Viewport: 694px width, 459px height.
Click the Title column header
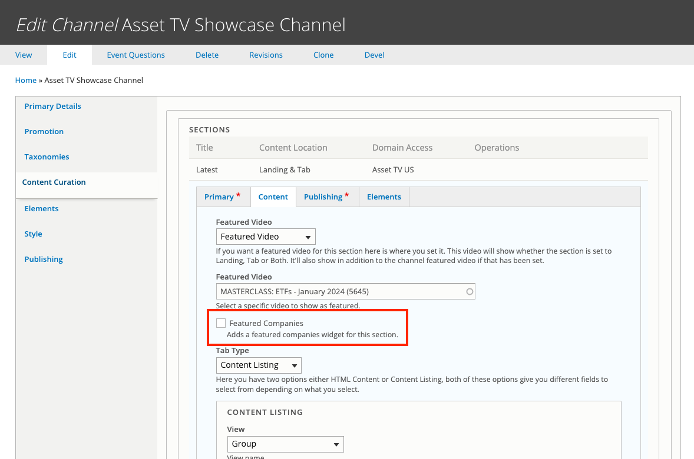tap(204, 148)
